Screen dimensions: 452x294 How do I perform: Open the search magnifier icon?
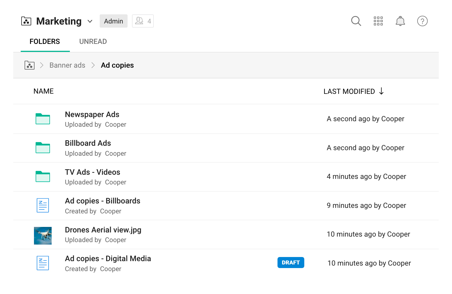[356, 21]
